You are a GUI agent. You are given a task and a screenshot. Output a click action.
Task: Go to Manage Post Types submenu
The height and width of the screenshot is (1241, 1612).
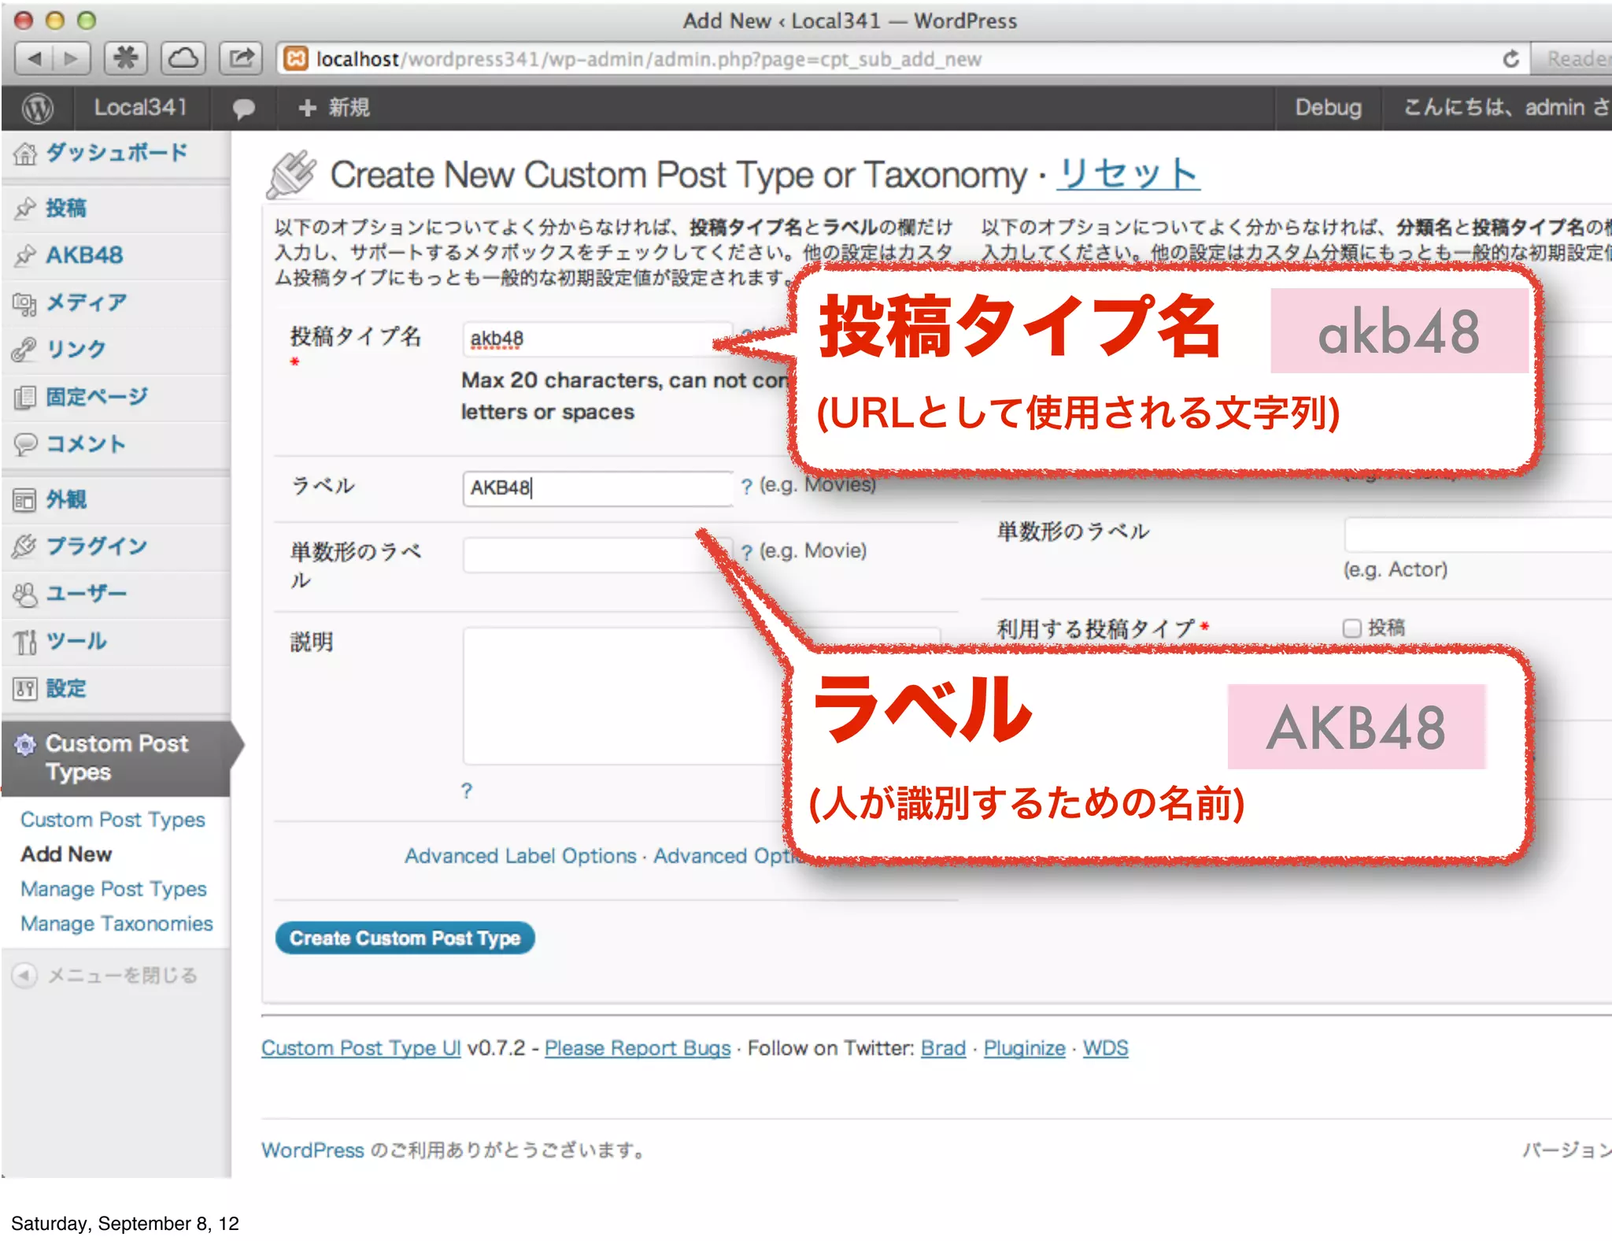[113, 889]
